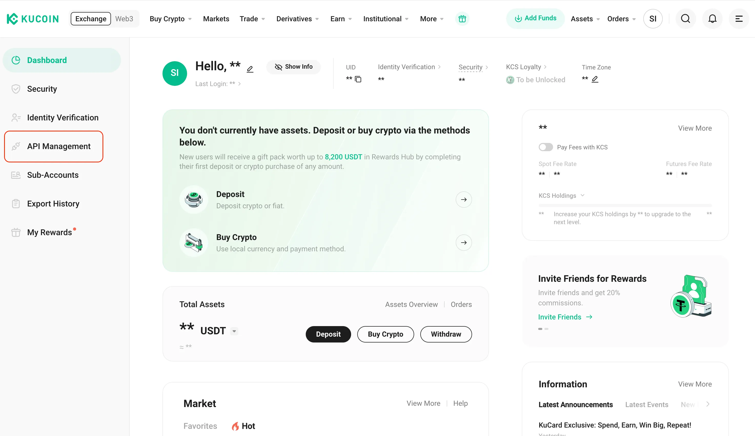755x436 pixels.
Task: Click the KuCoin logo
Action: 33,19
